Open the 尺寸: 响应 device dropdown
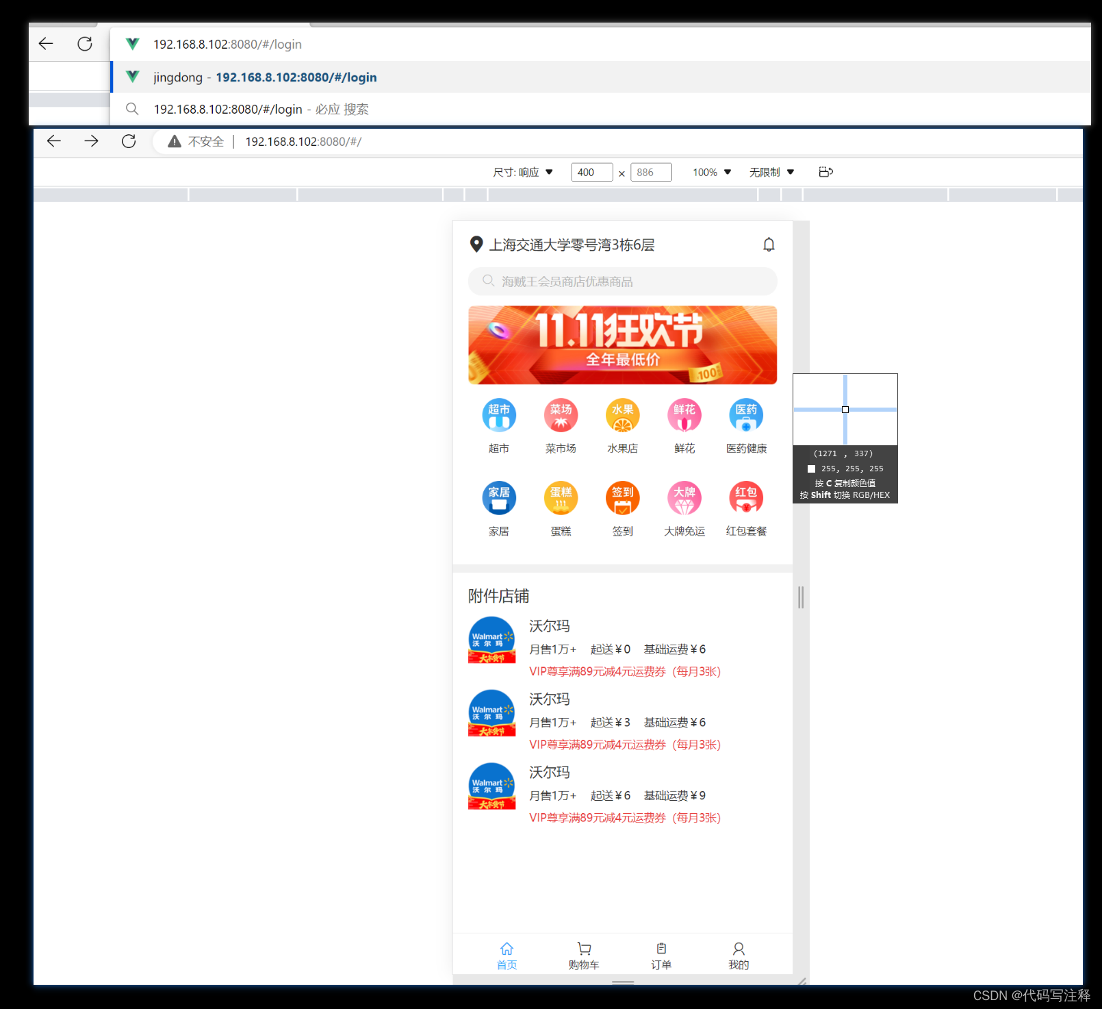 pyautogui.click(x=523, y=172)
